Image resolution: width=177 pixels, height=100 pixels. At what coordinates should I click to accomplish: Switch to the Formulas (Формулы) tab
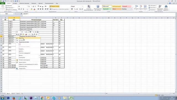(34, 3)
